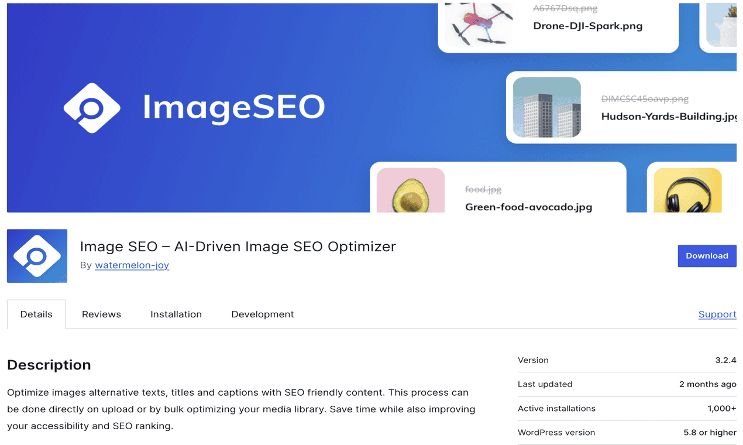743x445 pixels.
Task: Click the 'Drone-DJI-Spark.png' file name
Action: [588, 26]
